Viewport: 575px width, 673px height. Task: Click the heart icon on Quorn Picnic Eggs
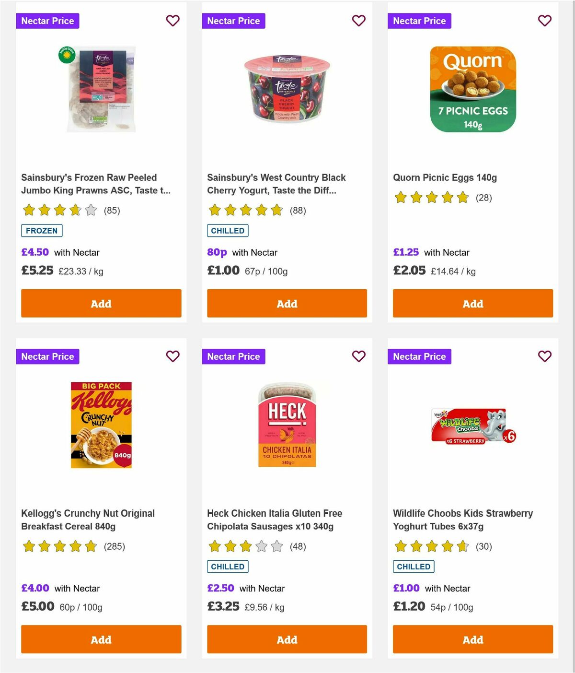pos(544,21)
